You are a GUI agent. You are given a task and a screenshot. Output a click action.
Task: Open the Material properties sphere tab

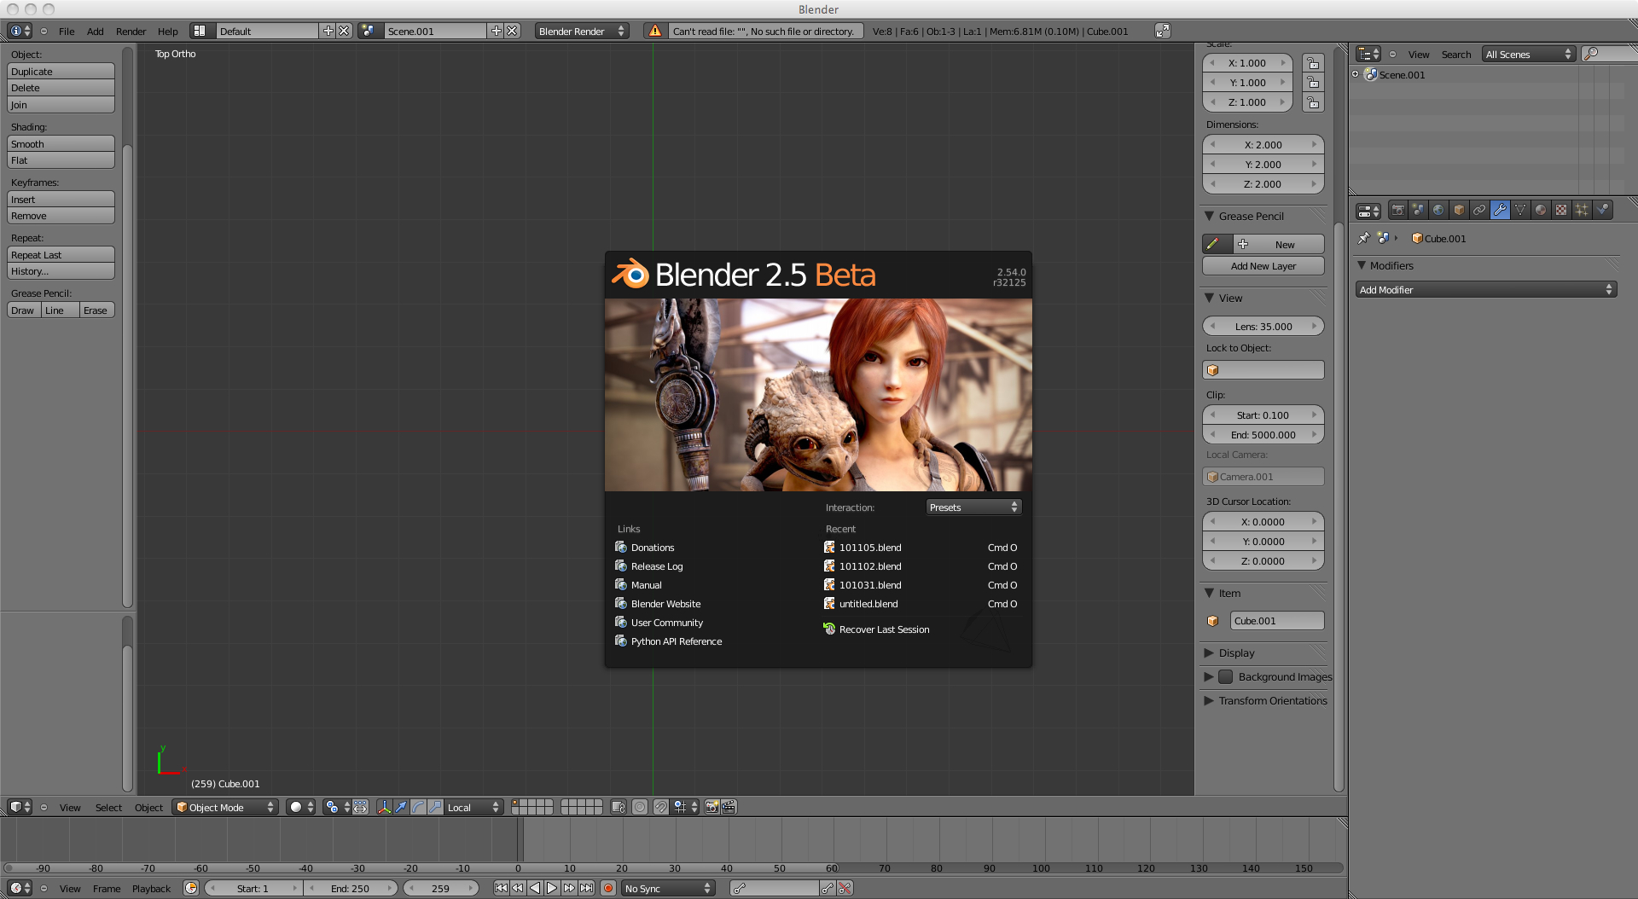tap(1541, 210)
